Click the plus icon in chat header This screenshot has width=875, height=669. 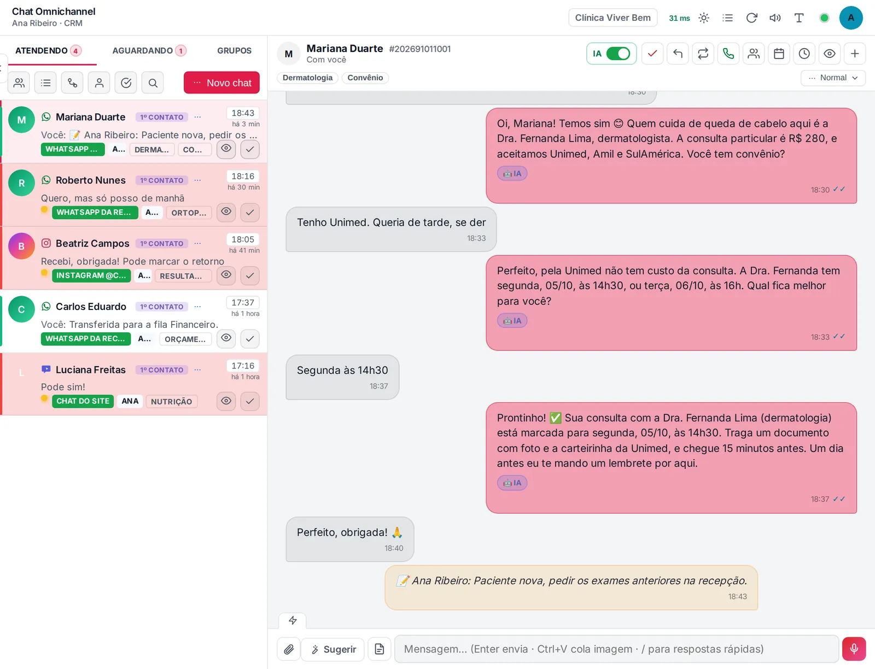coord(855,54)
